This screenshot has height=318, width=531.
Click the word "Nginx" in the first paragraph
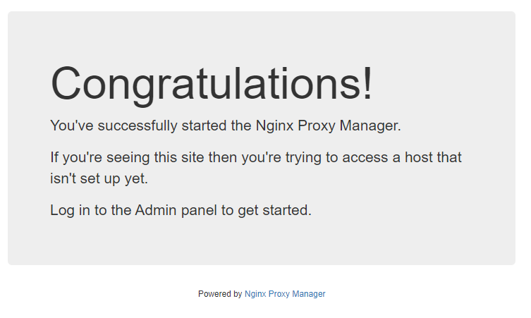[274, 126]
